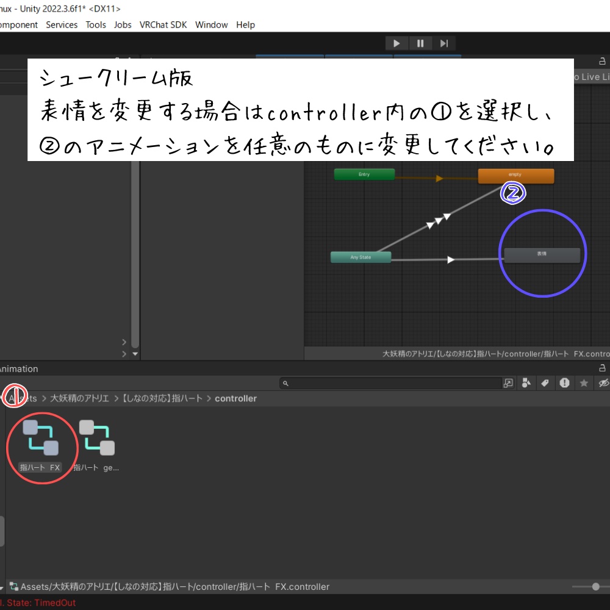The width and height of the screenshot is (610, 610).
Task: Toggle the Pause button
Action: 420,43
